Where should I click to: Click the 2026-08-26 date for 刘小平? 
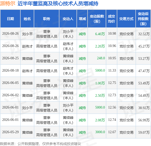[10, 34]
